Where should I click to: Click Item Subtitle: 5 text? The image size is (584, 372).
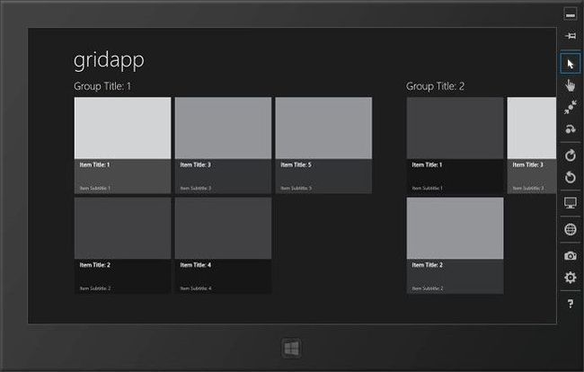pyautogui.click(x=296, y=189)
